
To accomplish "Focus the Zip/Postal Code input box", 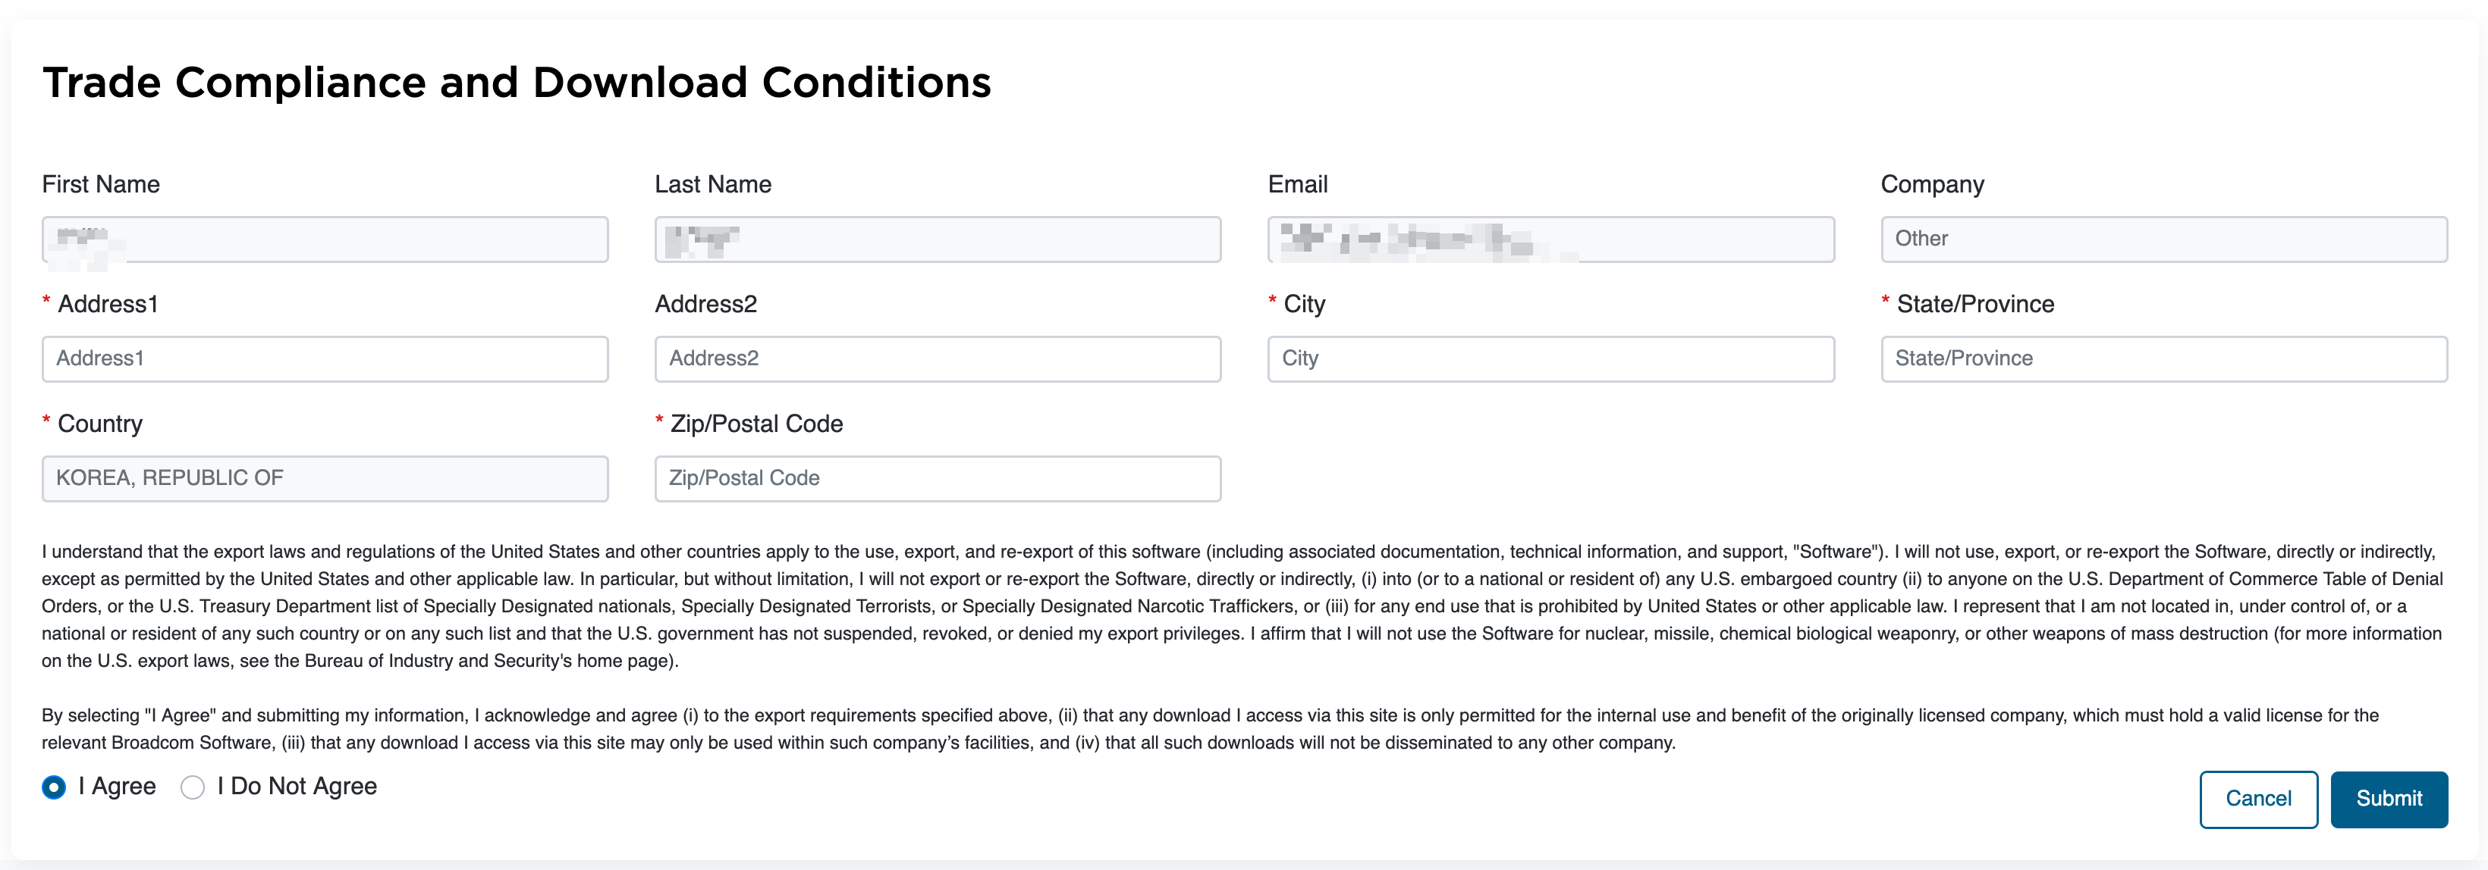I will pyautogui.click(x=938, y=478).
